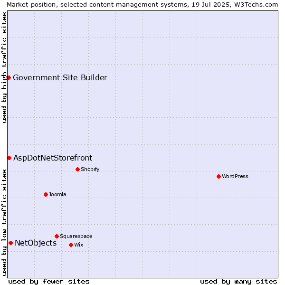Image resolution: width=285 pixels, height=285 pixels.
Task: Select the 'Squarespace' label text
Action: pos(76,236)
